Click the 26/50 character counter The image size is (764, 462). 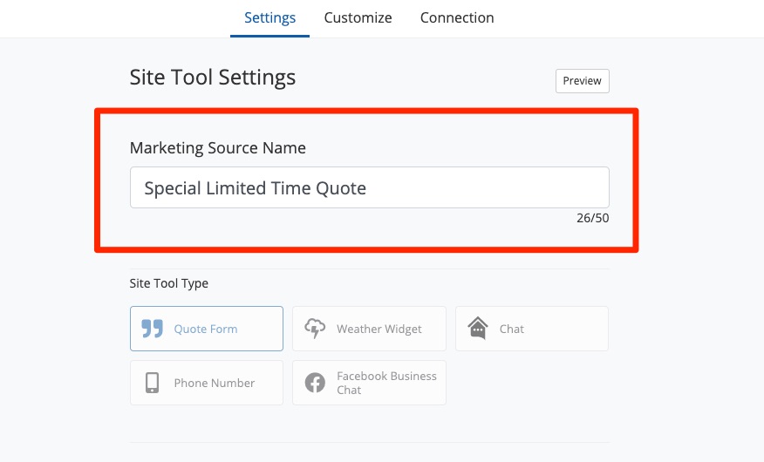pos(592,218)
